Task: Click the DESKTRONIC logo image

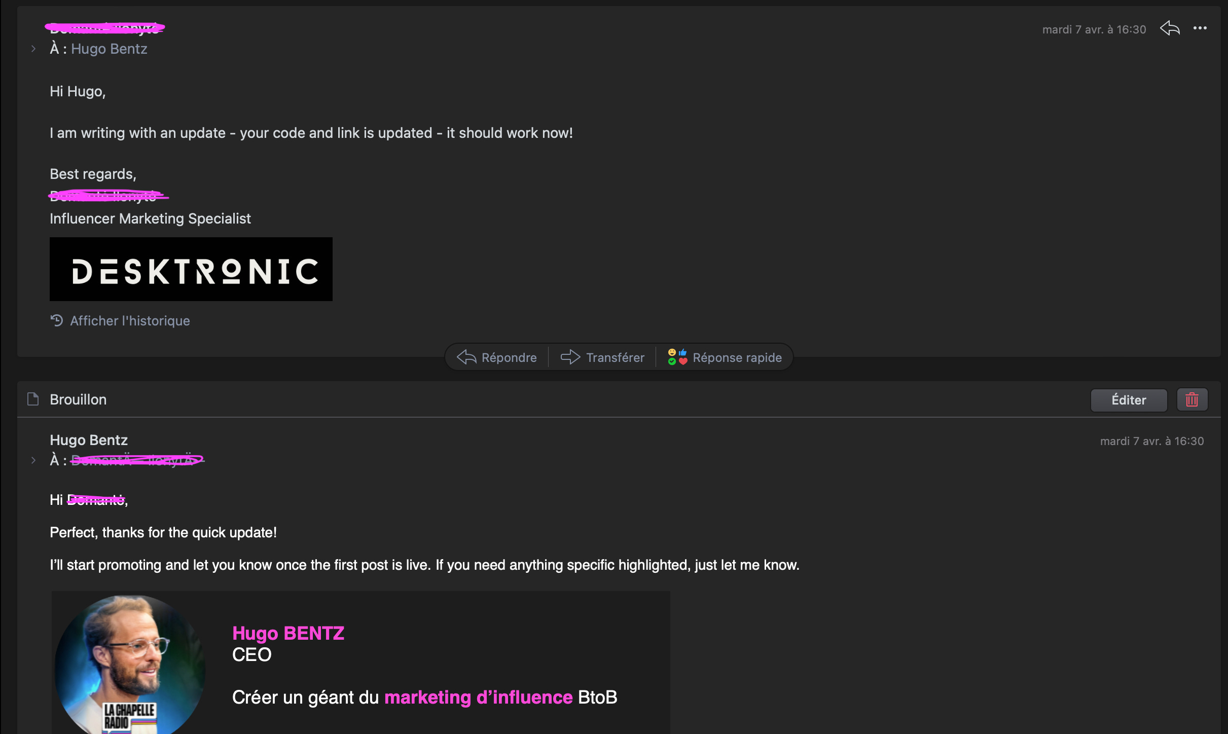Action: click(x=191, y=269)
